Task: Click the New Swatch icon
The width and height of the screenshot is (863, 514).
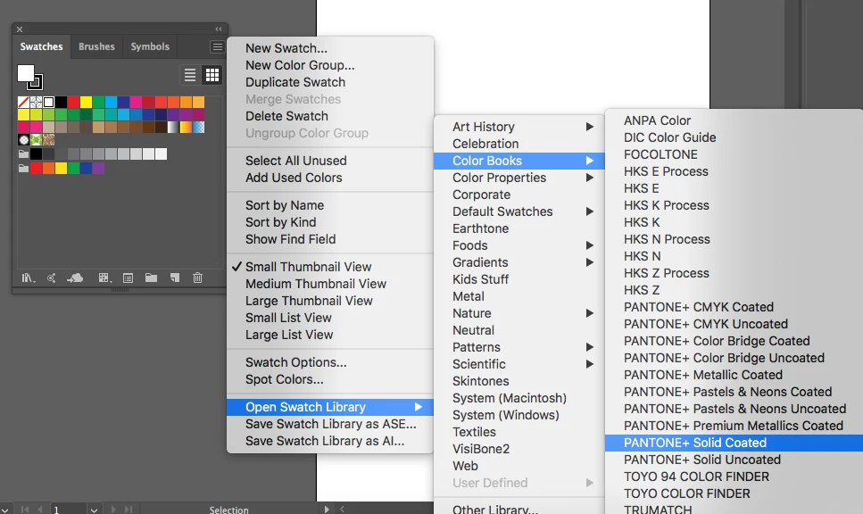Action: [x=174, y=278]
